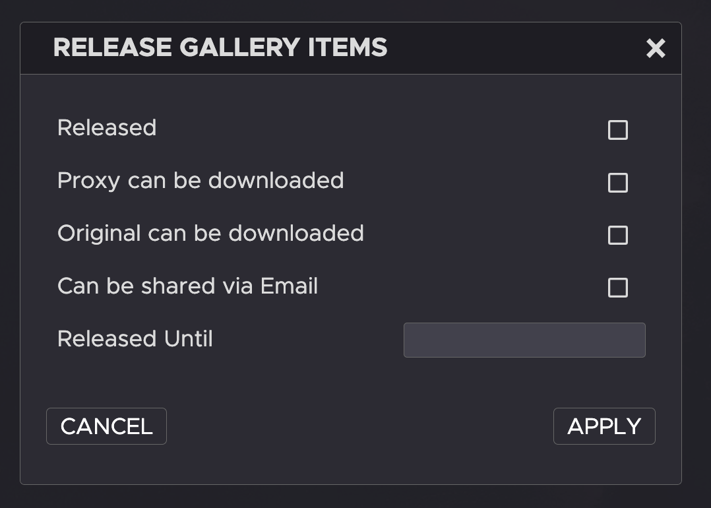
Task: Focus the Released Until date field
Action: [x=524, y=340]
